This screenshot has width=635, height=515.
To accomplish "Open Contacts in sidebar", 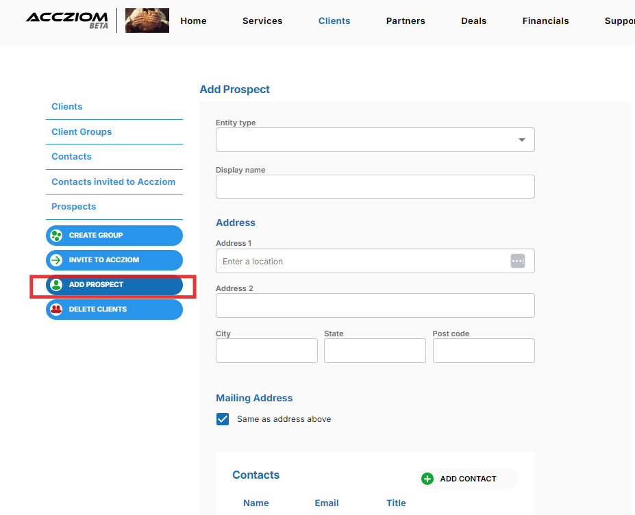I will tap(71, 157).
